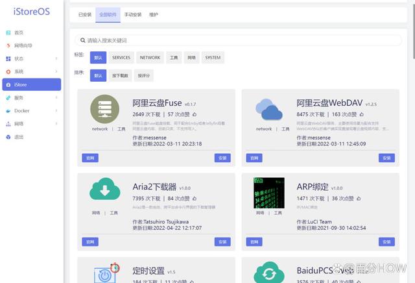This screenshot has width=415, height=283.
Task: Click the 阿里云盘WebDAV cloud icon
Action: 269,109
